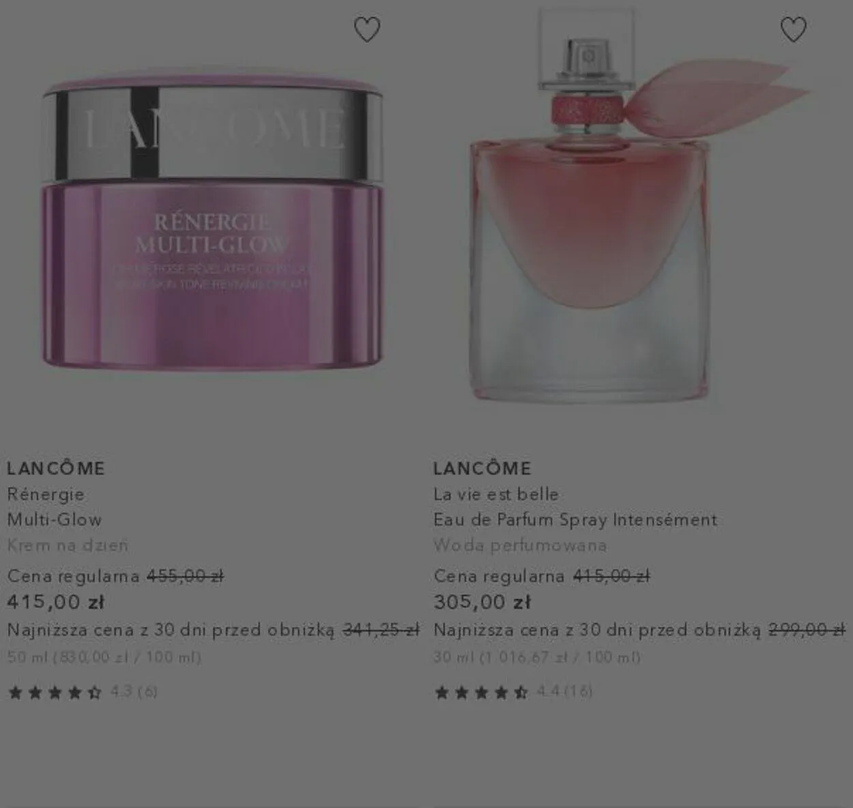Click the crossed-out 415,00 zł regular price
This screenshot has height=808, width=853.
click(x=611, y=576)
